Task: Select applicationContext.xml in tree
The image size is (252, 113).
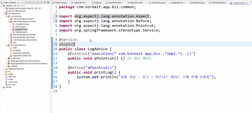Action: [22, 56]
